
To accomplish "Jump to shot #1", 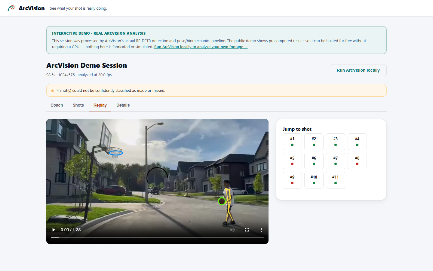I will (x=292, y=142).
